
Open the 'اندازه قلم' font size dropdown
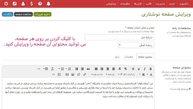pyautogui.click(x=97, y=74)
